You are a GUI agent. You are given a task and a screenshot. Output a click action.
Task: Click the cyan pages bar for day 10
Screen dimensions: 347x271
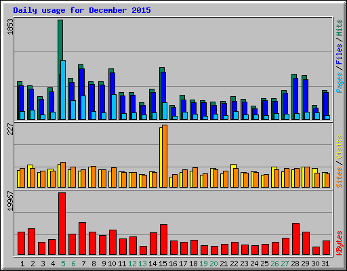tap(114, 107)
